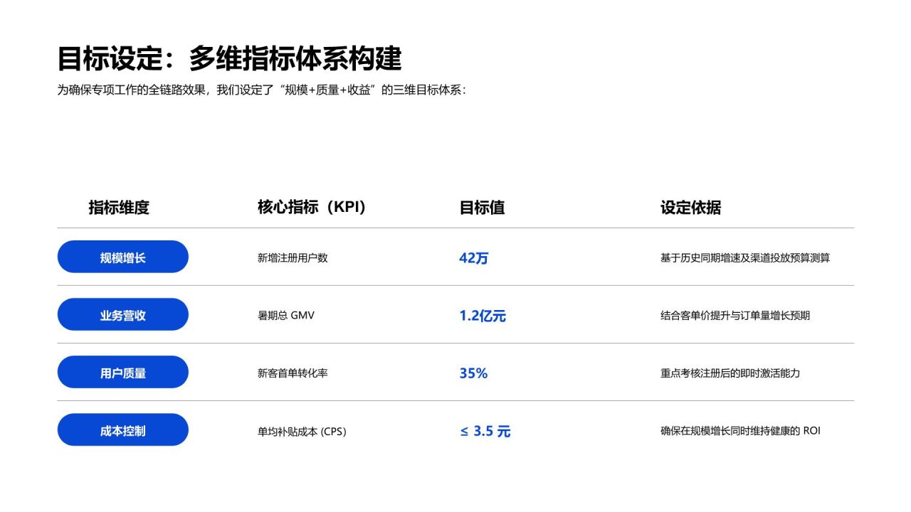
Task: Click the 核心指标（KPI） column header
Action: pyautogui.click(x=312, y=207)
